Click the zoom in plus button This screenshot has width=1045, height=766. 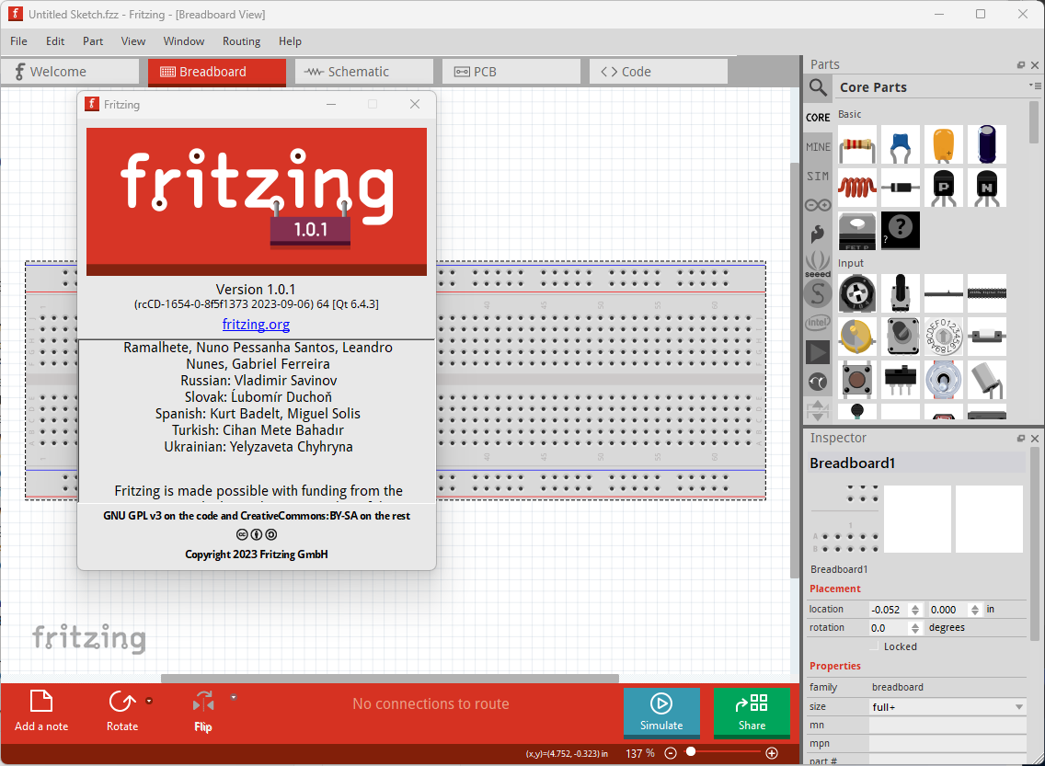point(772,753)
